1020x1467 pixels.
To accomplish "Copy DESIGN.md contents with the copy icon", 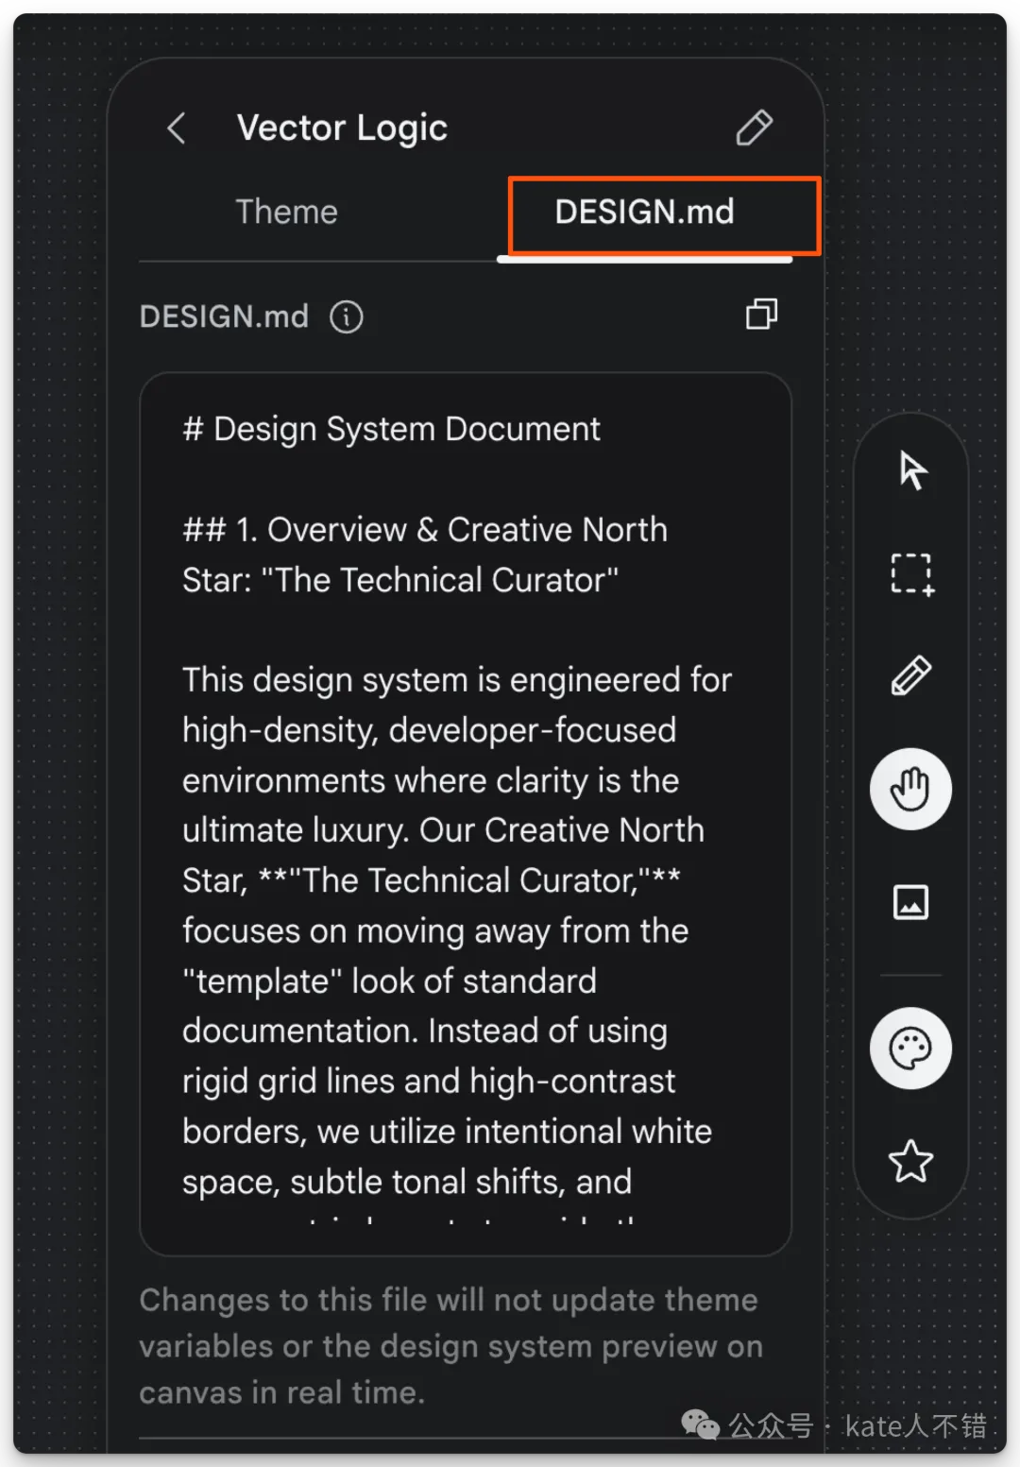I will click(x=761, y=315).
